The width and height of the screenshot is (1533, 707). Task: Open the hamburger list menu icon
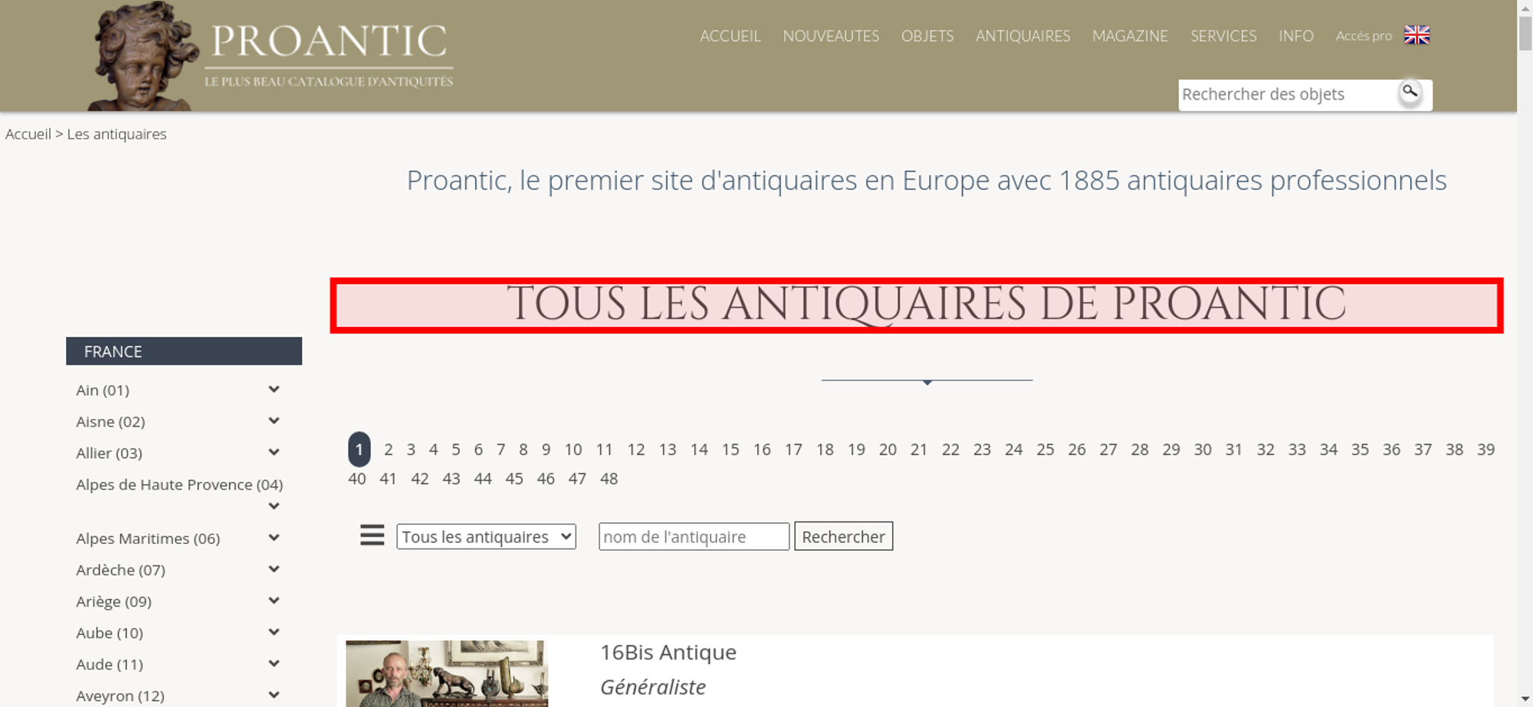373,535
